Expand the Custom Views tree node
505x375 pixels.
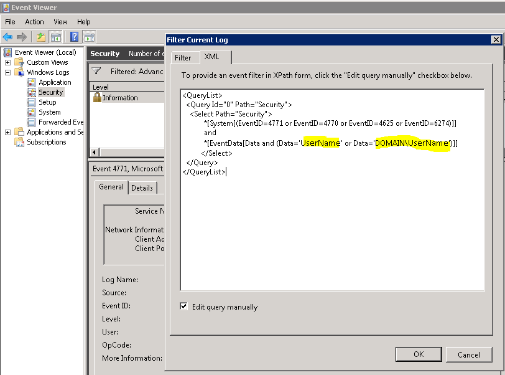point(7,62)
